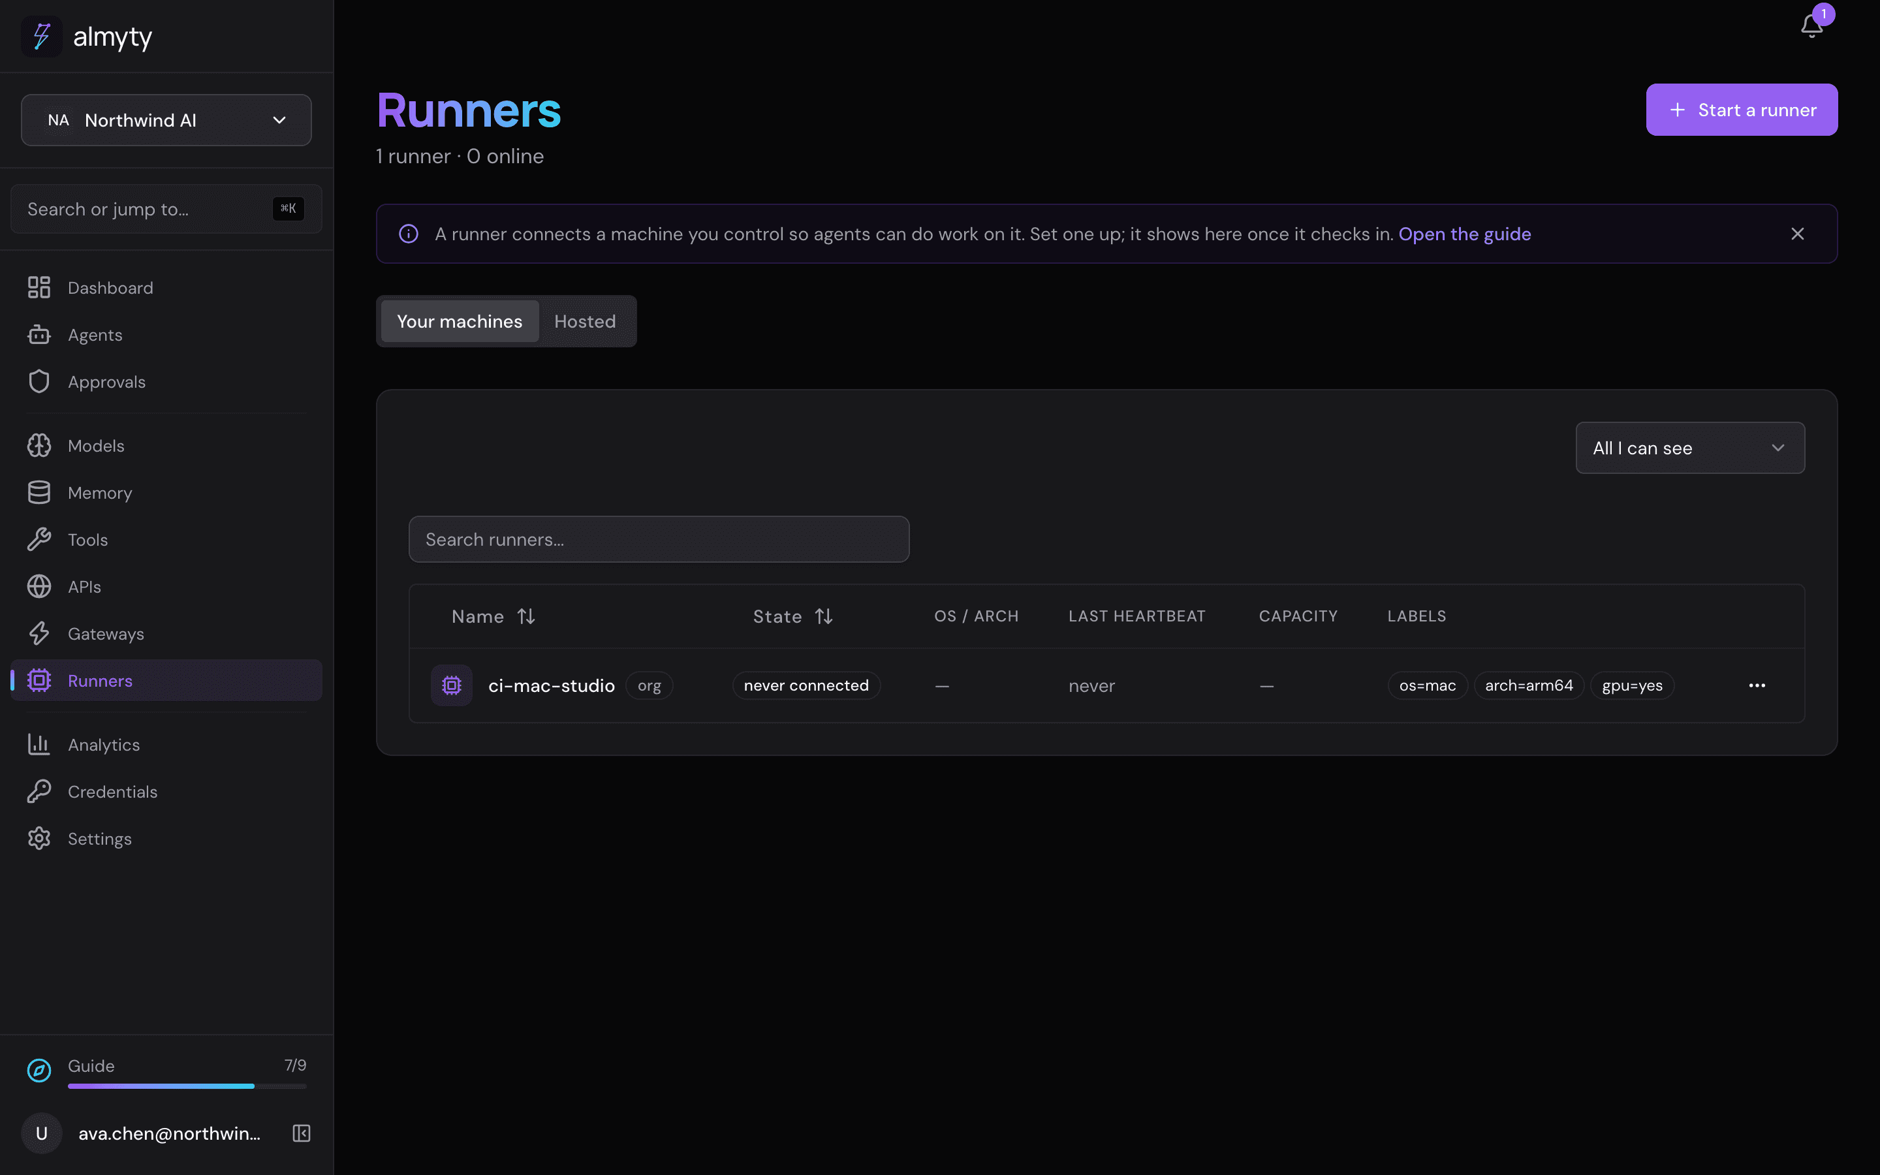The width and height of the screenshot is (1880, 1175).
Task: Open Memory database icon
Action: pos(39,493)
